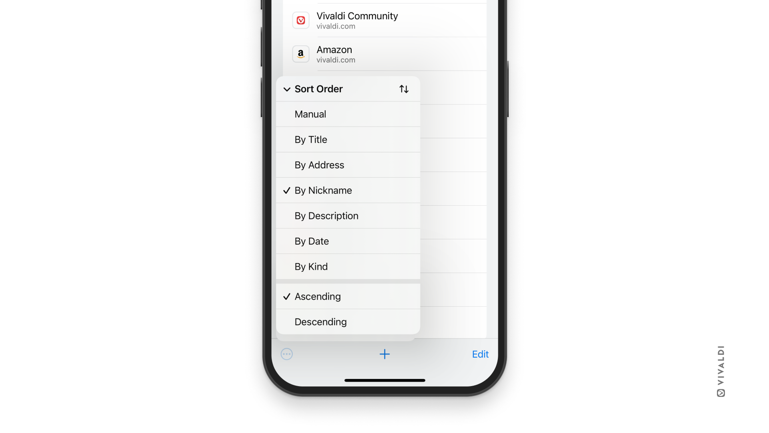
Task: Select the checked By Nickname sort option
Action: pyautogui.click(x=348, y=190)
